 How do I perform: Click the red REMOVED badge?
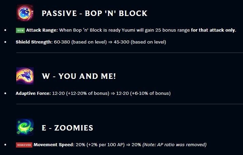(x=24, y=145)
